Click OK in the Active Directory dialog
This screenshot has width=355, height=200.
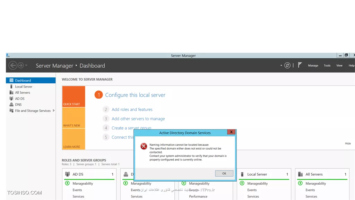click(224, 174)
